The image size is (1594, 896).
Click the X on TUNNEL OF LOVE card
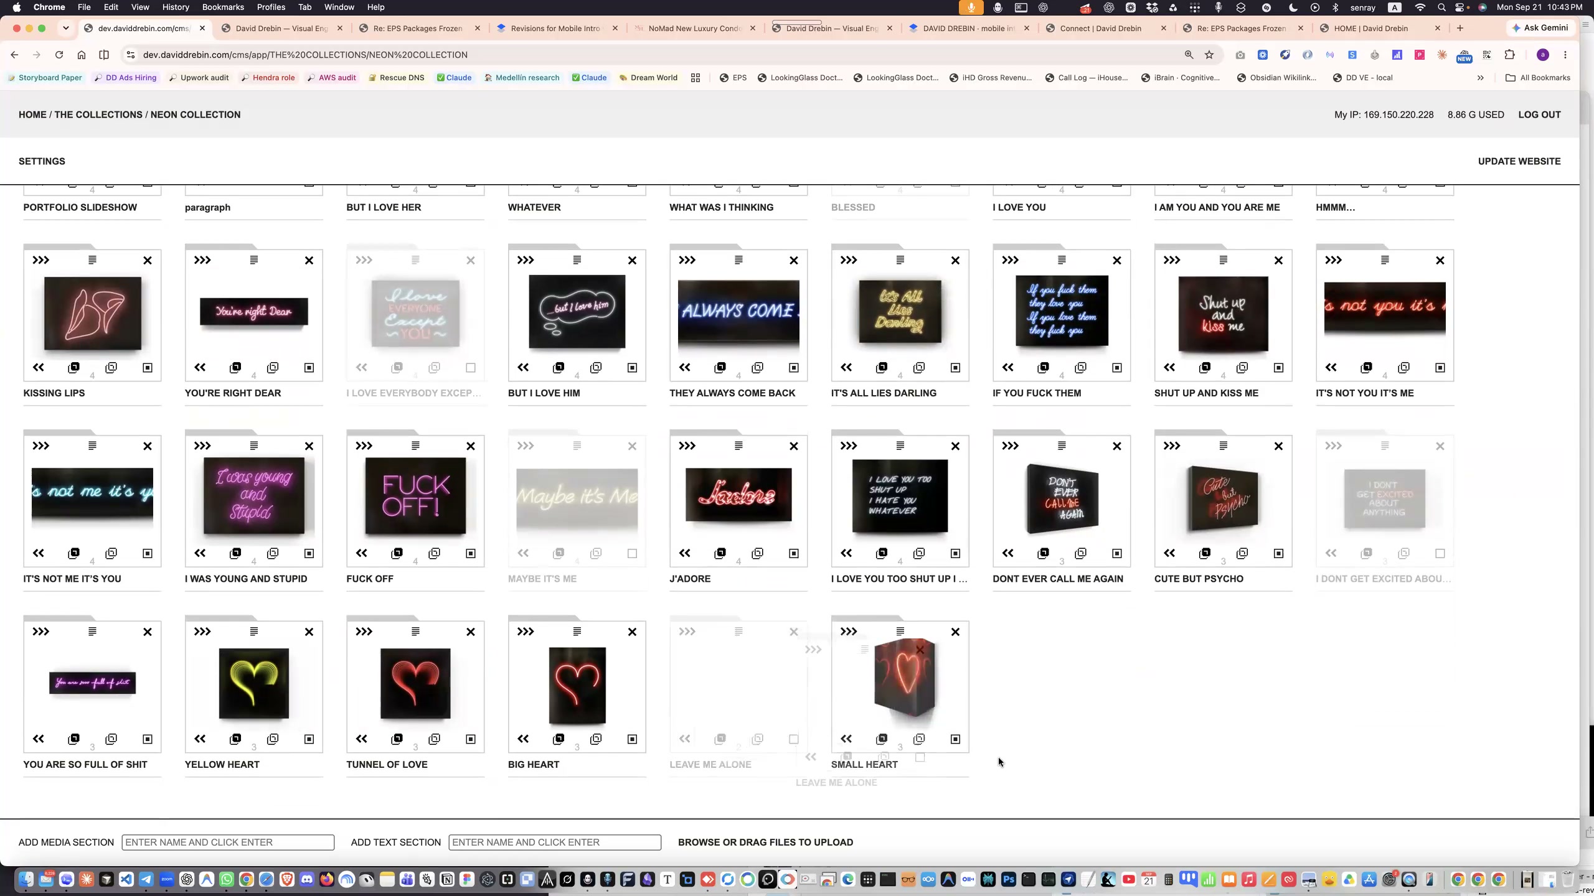coord(471,632)
